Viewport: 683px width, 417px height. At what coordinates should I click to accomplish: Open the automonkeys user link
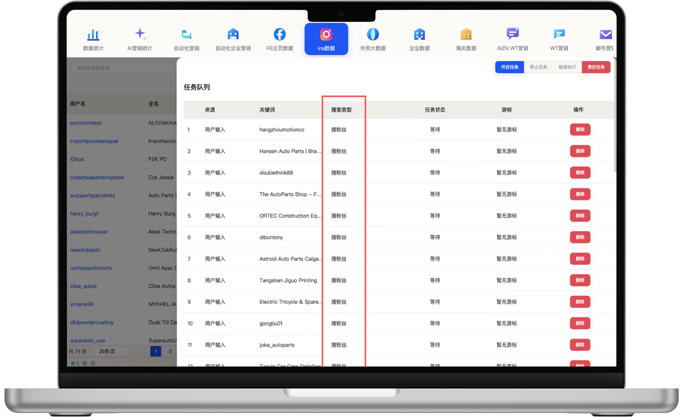coord(86,123)
